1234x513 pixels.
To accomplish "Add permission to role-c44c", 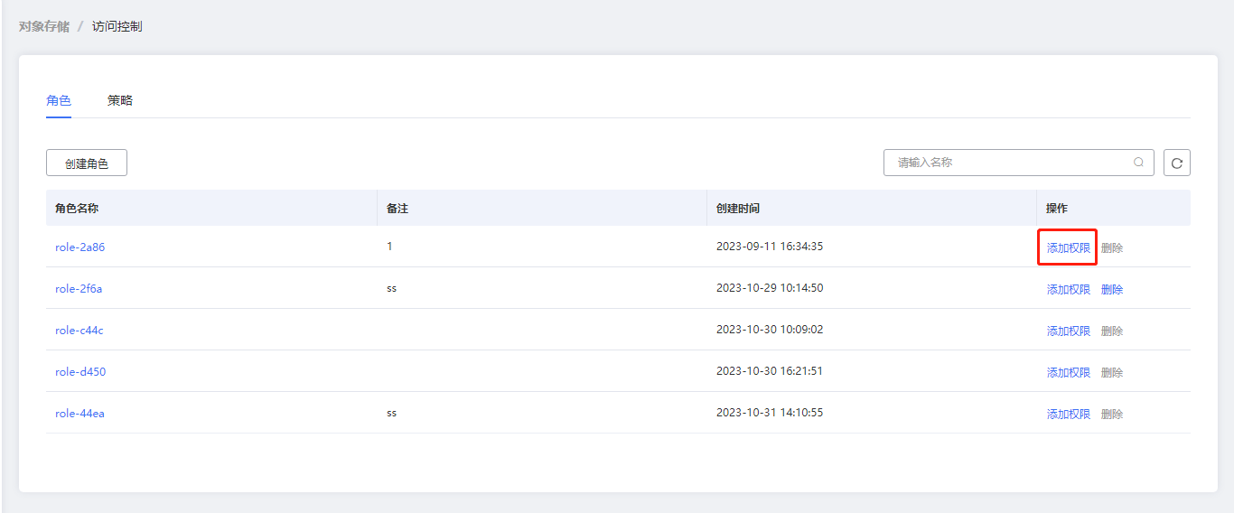I will [x=1068, y=331].
